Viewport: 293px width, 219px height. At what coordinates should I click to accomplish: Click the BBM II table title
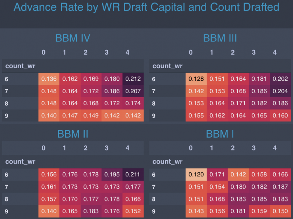73,134
